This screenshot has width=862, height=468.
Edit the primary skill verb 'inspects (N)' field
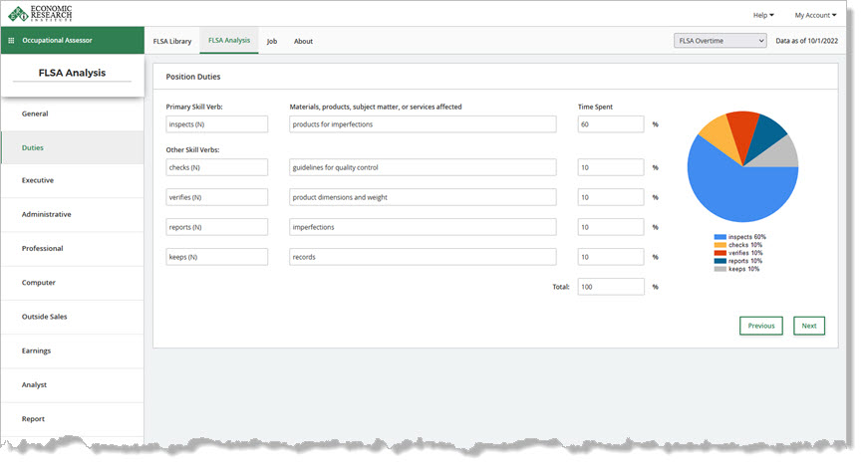click(216, 124)
